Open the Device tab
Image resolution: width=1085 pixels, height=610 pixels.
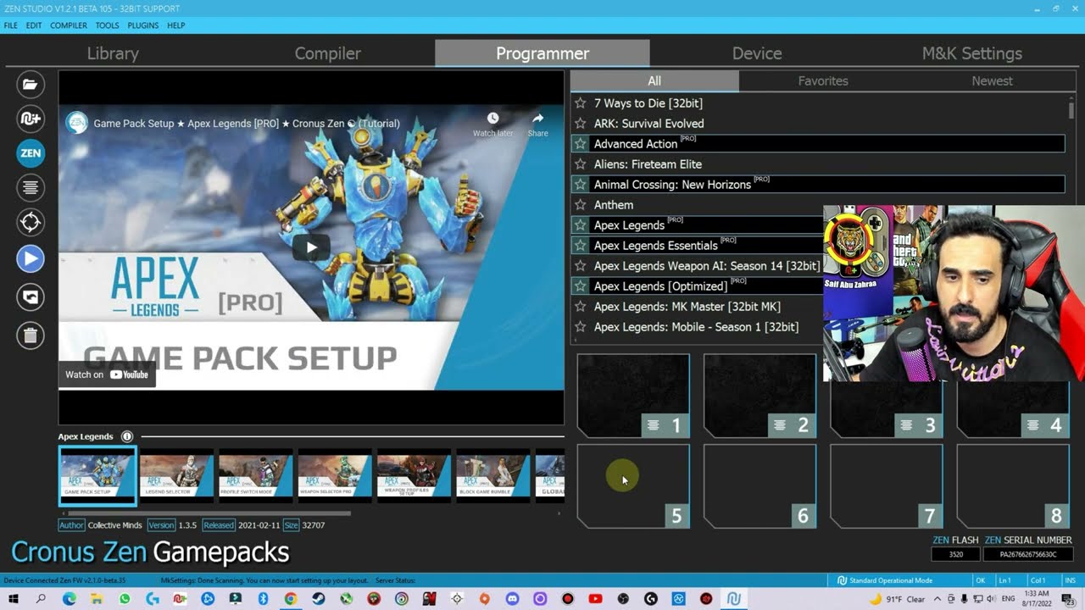click(x=757, y=53)
